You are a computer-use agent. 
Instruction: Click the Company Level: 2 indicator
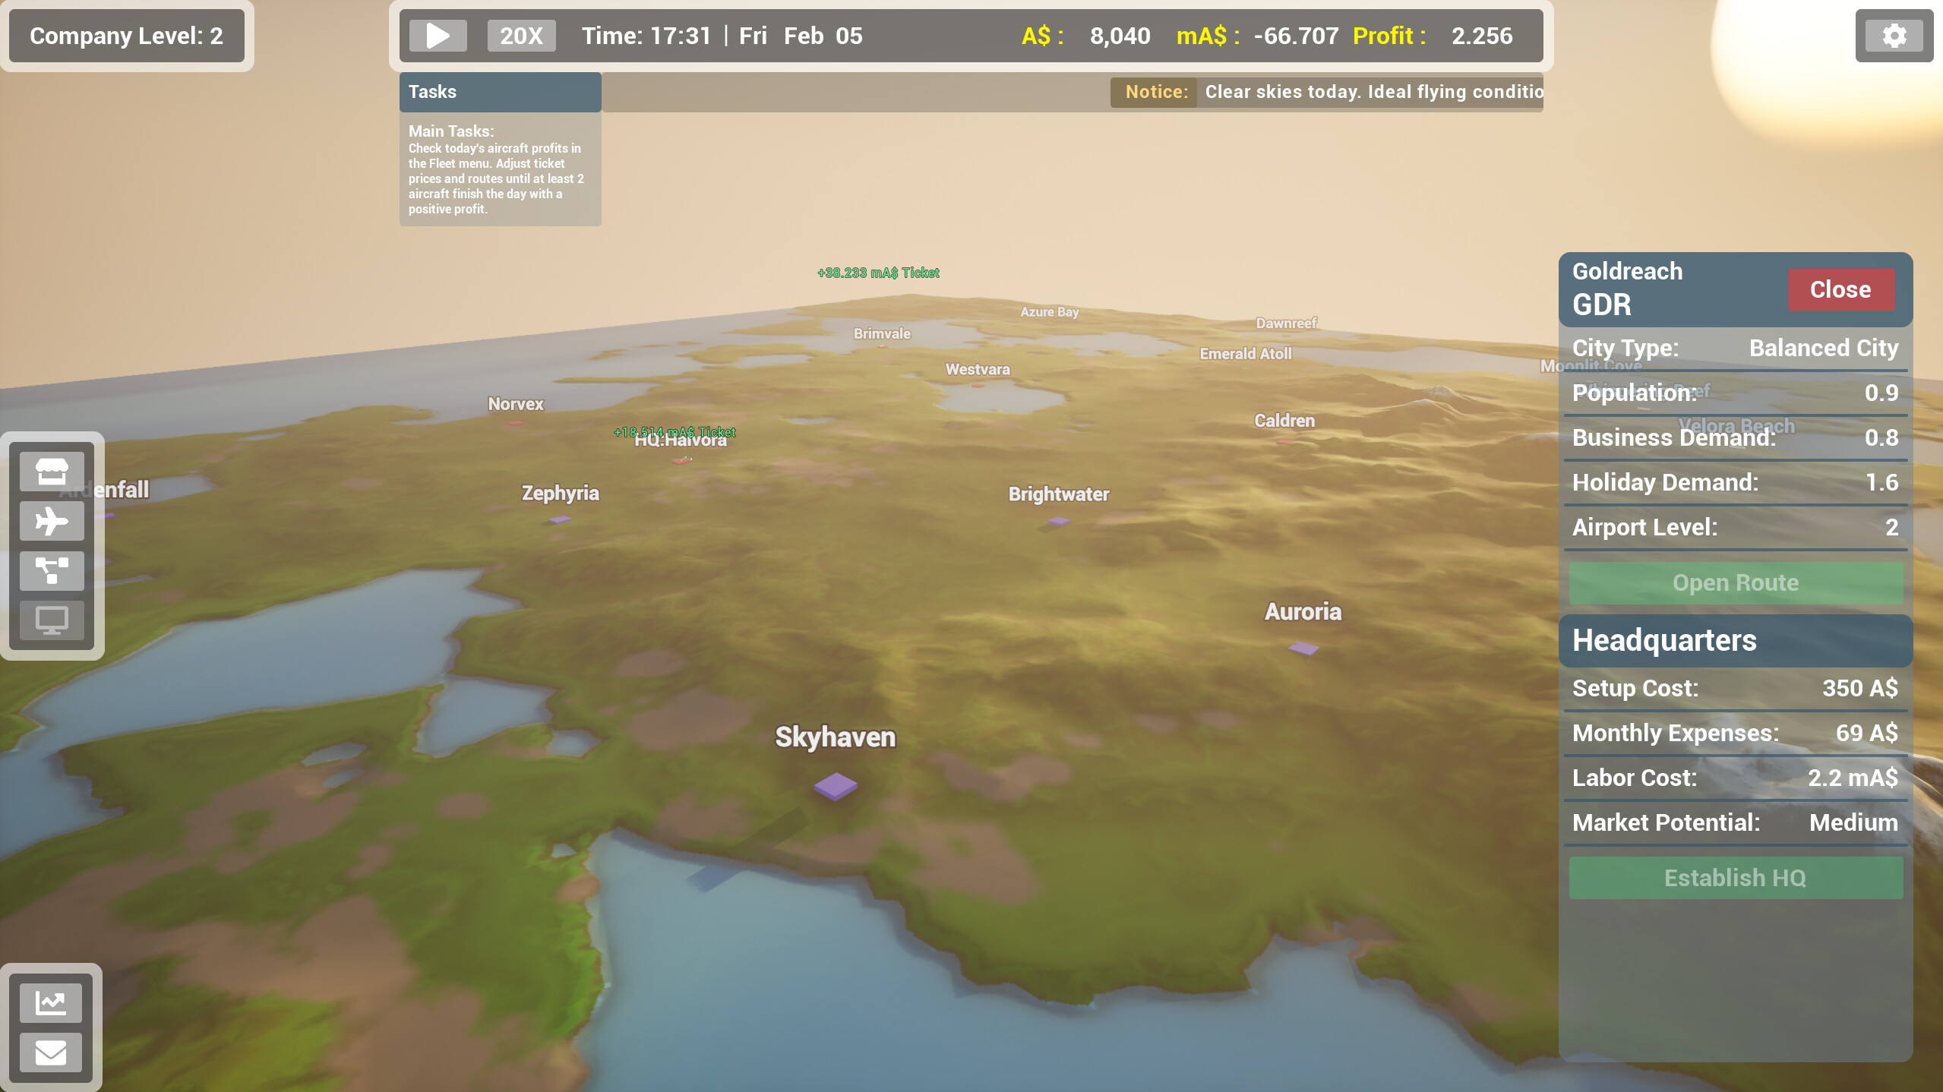click(x=126, y=36)
